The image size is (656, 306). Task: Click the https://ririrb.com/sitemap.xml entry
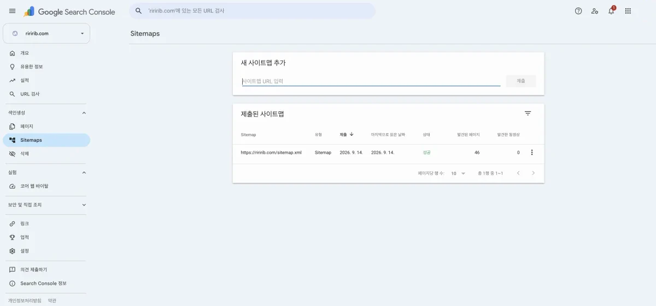pos(271,153)
